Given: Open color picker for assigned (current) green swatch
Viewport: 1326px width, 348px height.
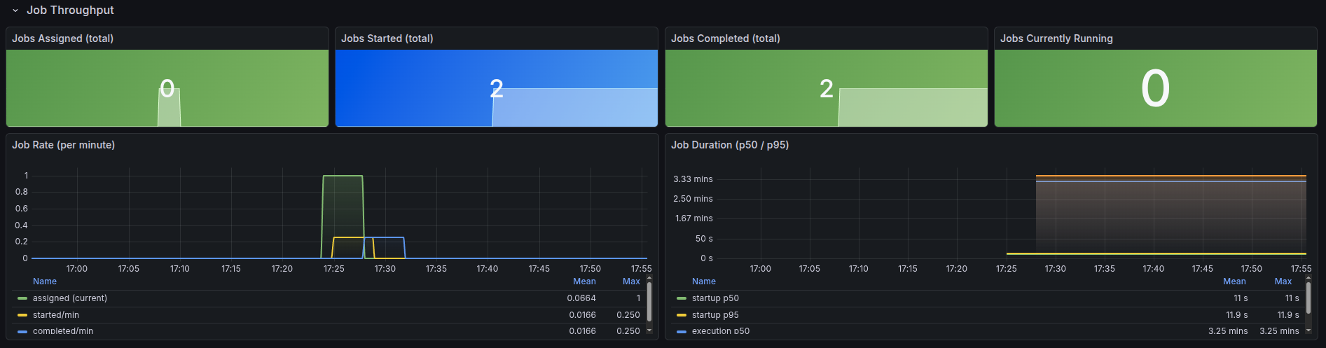Looking at the screenshot, I should pyautogui.click(x=22, y=298).
